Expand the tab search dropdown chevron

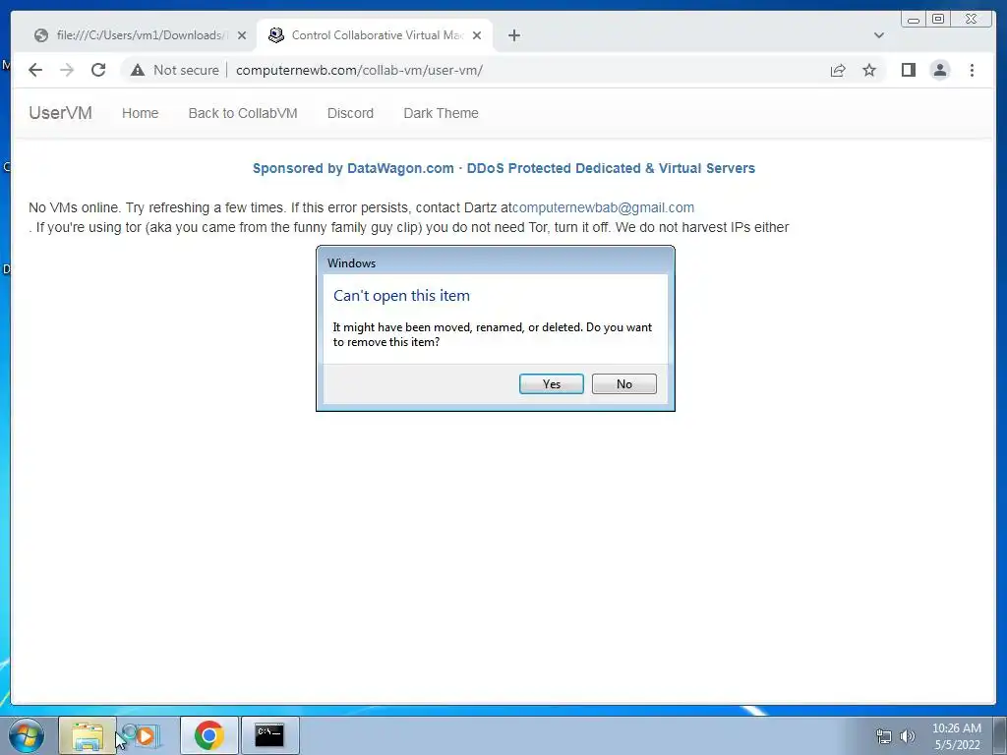click(878, 35)
